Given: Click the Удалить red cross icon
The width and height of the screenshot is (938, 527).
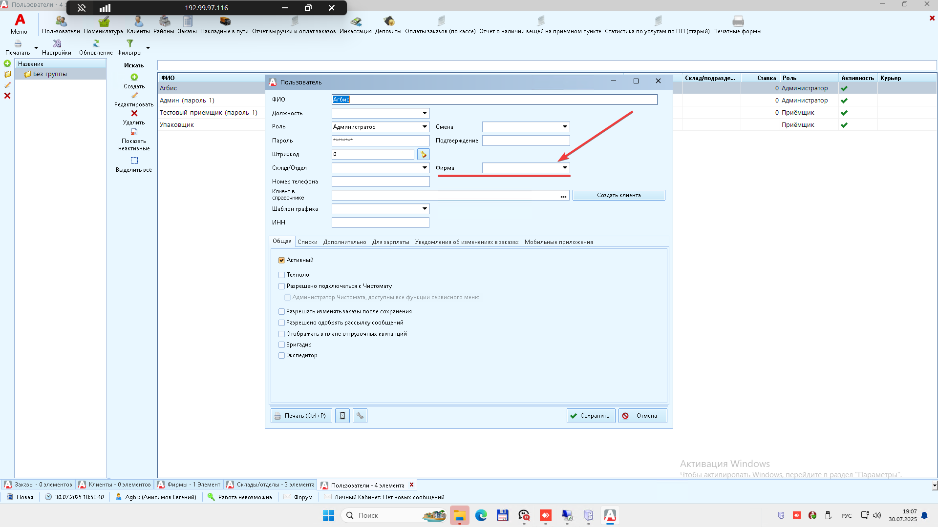Looking at the screenshot, I should [134, 113].
